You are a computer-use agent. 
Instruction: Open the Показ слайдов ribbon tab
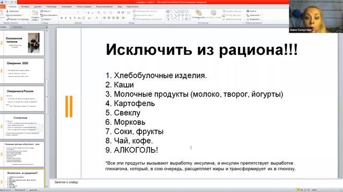[84, 7]
